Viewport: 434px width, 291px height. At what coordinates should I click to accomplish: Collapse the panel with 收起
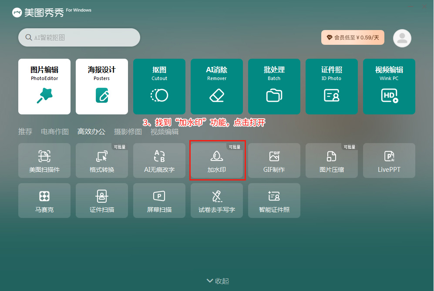(217, 281)
